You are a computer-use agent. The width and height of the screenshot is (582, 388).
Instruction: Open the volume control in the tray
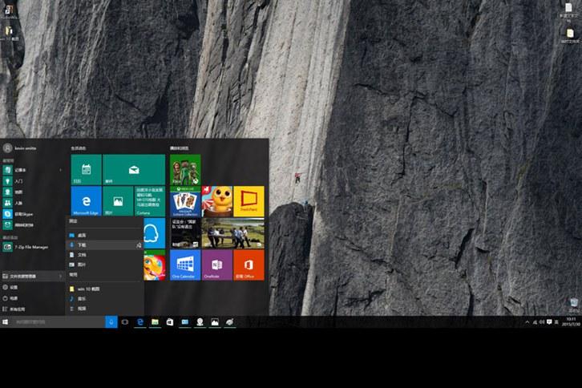542,322
